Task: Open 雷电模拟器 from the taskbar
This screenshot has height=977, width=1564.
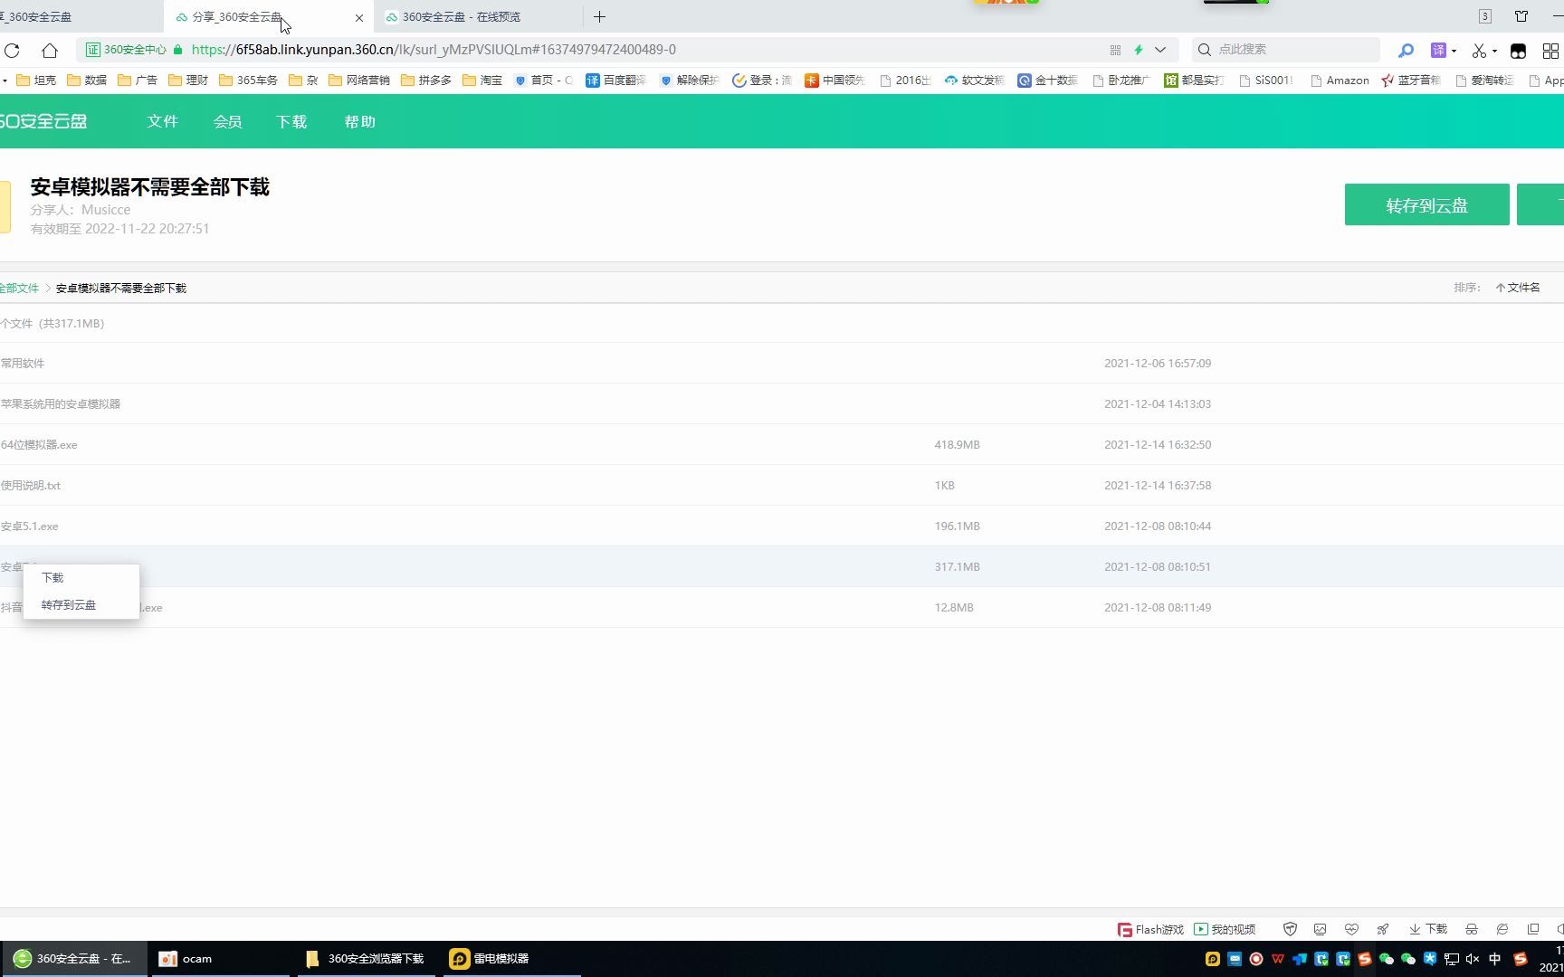Action: [512, 959]
